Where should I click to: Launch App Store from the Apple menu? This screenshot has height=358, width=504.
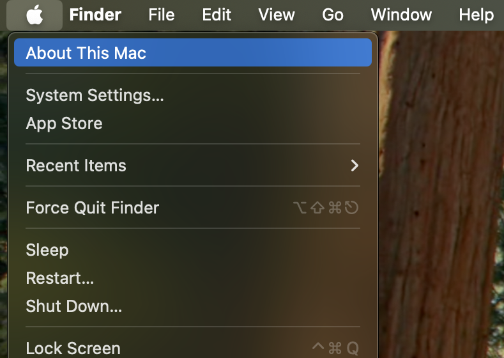193,123
